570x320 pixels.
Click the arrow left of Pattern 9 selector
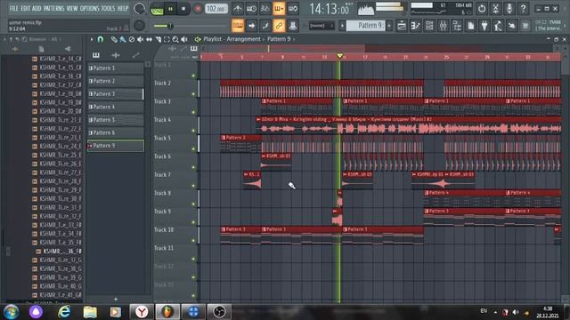342,26
